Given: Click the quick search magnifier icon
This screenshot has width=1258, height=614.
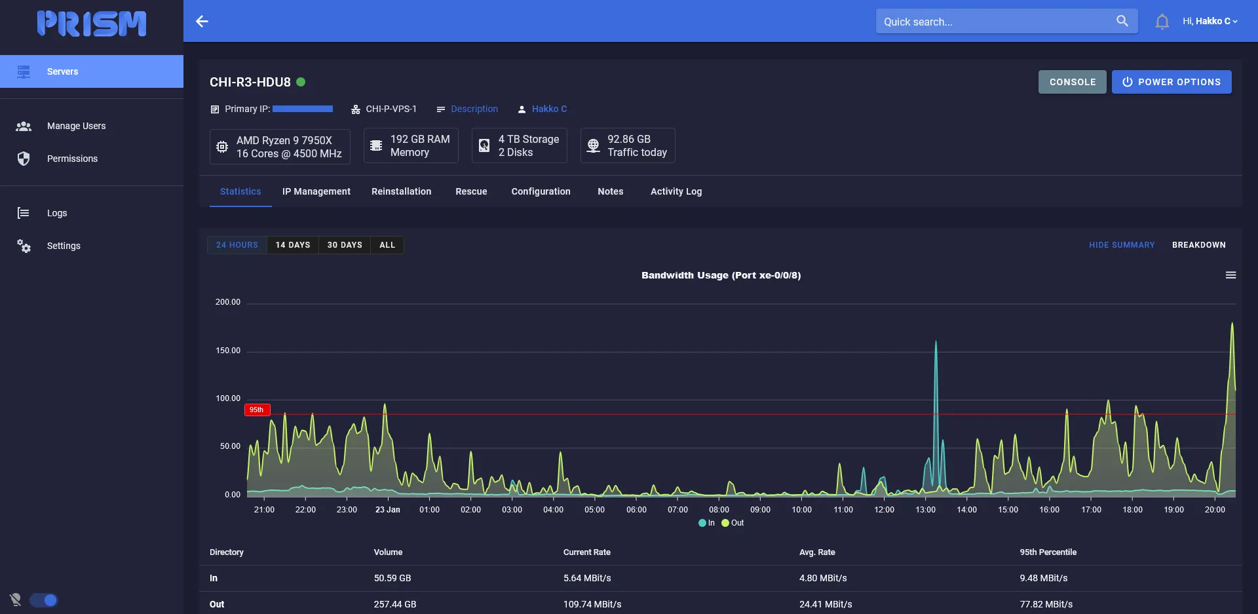Looking at the screenshot, I should click(x=1122, y=21).
